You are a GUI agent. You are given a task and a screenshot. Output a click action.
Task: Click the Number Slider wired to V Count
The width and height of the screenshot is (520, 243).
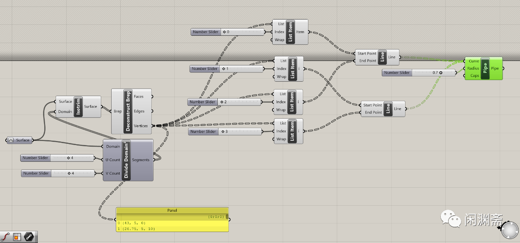click(x=58, y=174)
